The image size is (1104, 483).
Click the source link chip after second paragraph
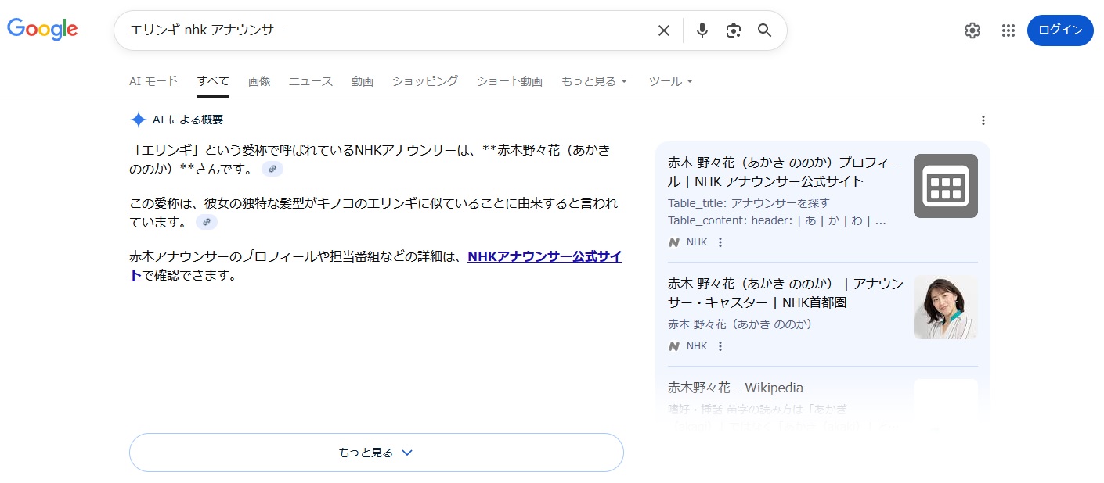207,222
